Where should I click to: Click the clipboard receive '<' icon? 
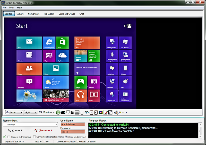click(x=96, y=112)
